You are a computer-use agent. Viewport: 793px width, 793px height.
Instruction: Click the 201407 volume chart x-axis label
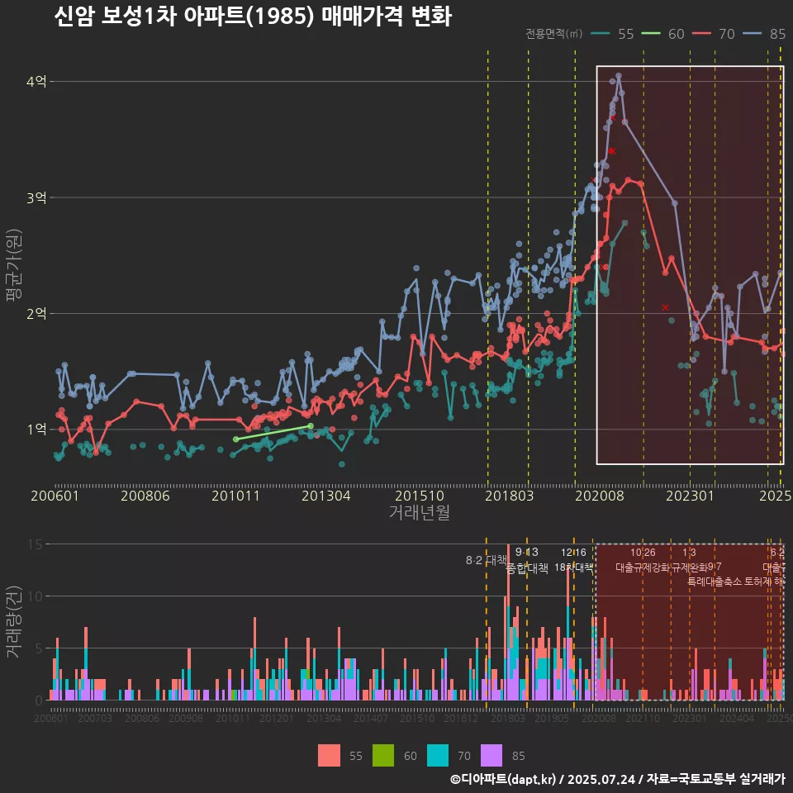click(371, 718)
